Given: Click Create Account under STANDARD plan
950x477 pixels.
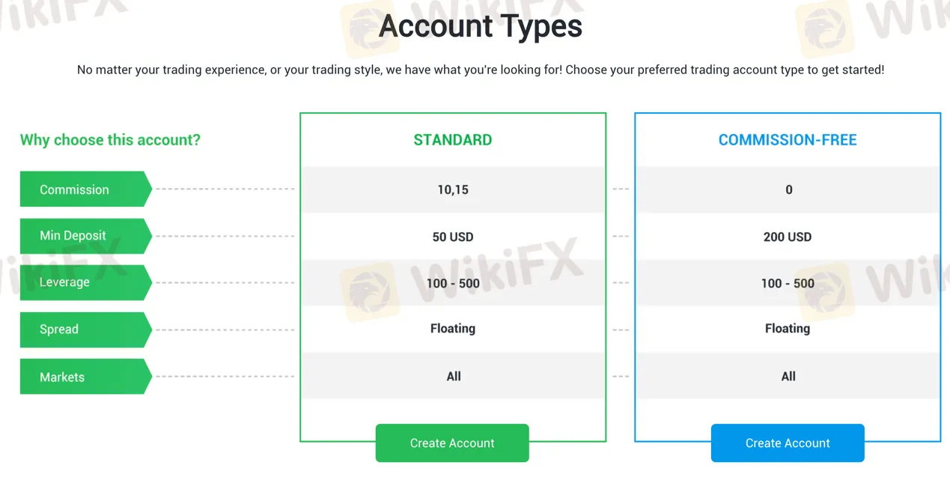Looking at the screenshot, I should coord(452,443).
